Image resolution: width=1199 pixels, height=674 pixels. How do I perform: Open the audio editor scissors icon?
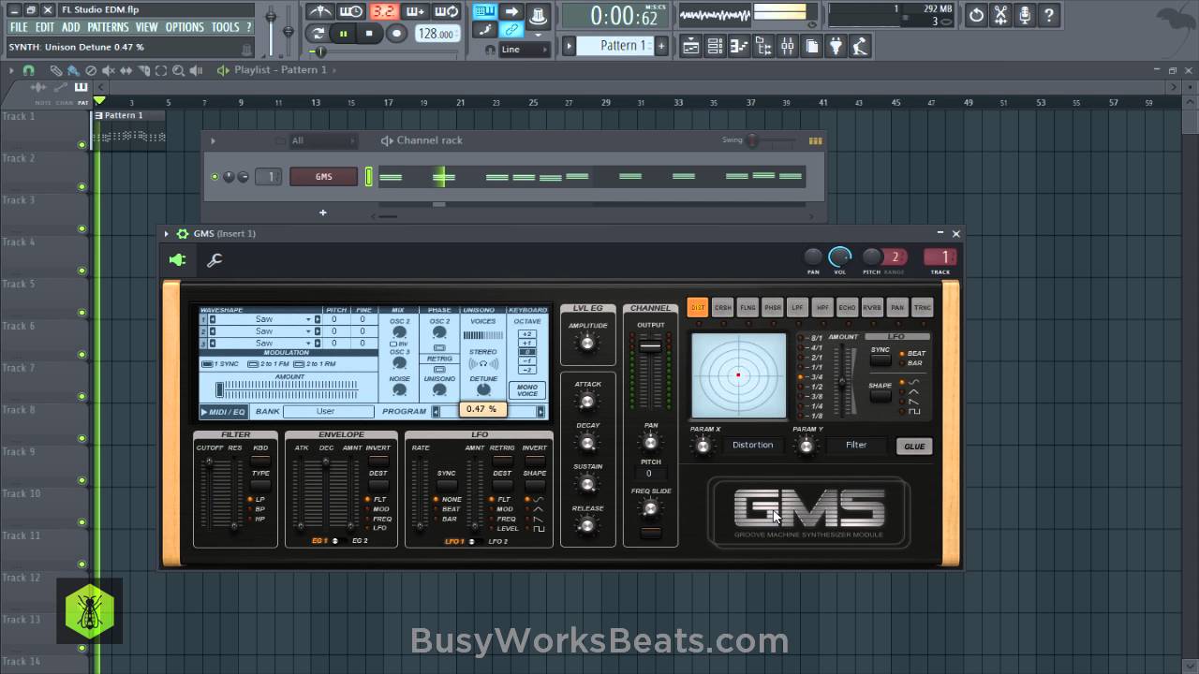(1000, 14)
